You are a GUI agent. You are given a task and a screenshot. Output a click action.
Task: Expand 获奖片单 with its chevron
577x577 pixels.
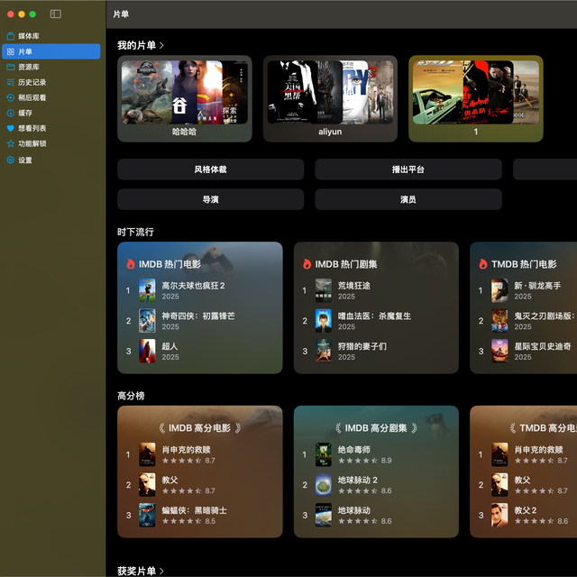coord(161,571)
